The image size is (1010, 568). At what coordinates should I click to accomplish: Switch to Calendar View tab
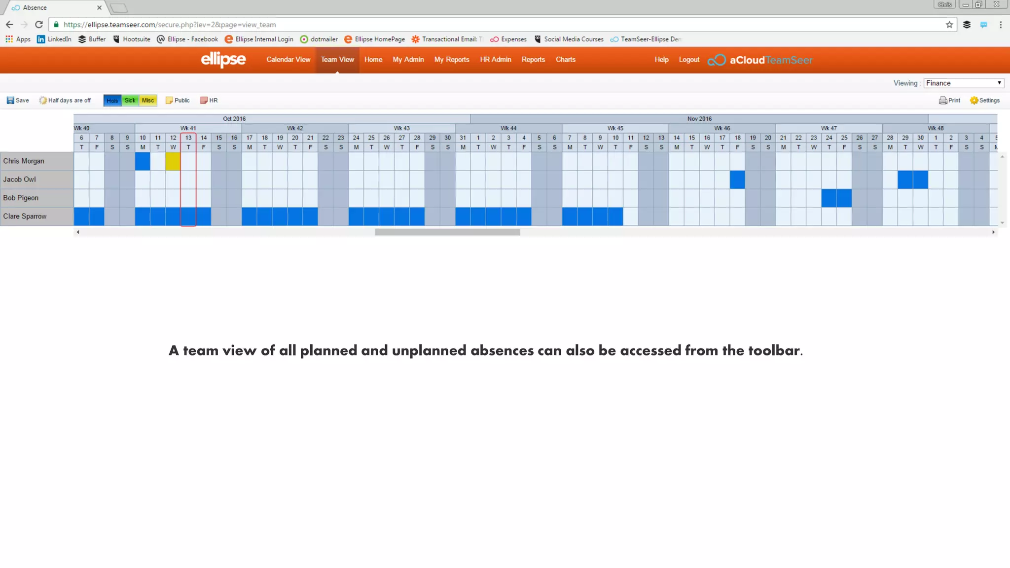[x=289, y=60]
